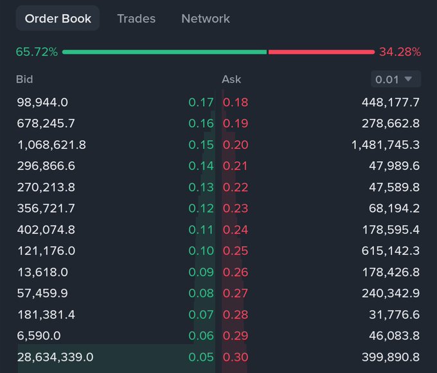Click bid quantity 121,176.0

pos(46,251)
